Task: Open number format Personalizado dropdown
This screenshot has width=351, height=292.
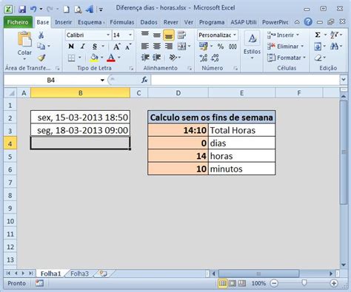Action: click(x=234, y=35)
